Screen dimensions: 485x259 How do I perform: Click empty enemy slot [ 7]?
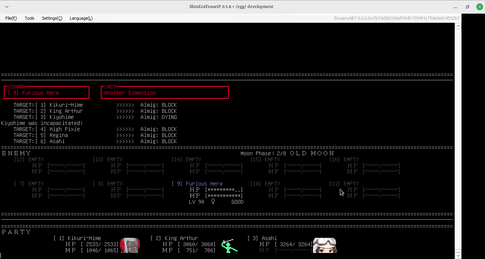click(29, 184)
